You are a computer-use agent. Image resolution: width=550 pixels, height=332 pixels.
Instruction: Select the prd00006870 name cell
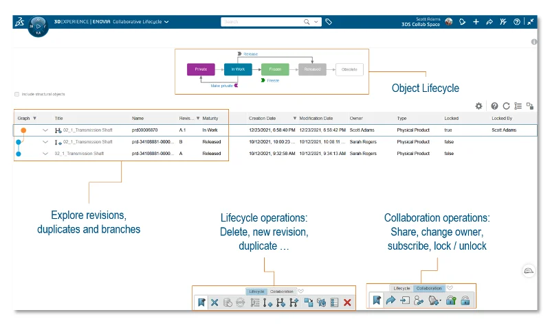click(145, 130)
